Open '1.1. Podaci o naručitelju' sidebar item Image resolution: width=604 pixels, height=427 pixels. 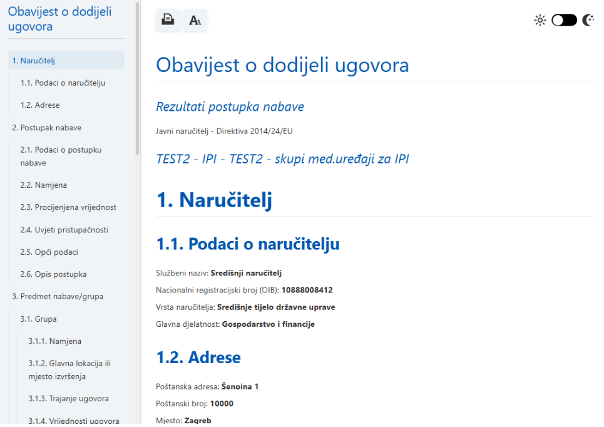63,83
